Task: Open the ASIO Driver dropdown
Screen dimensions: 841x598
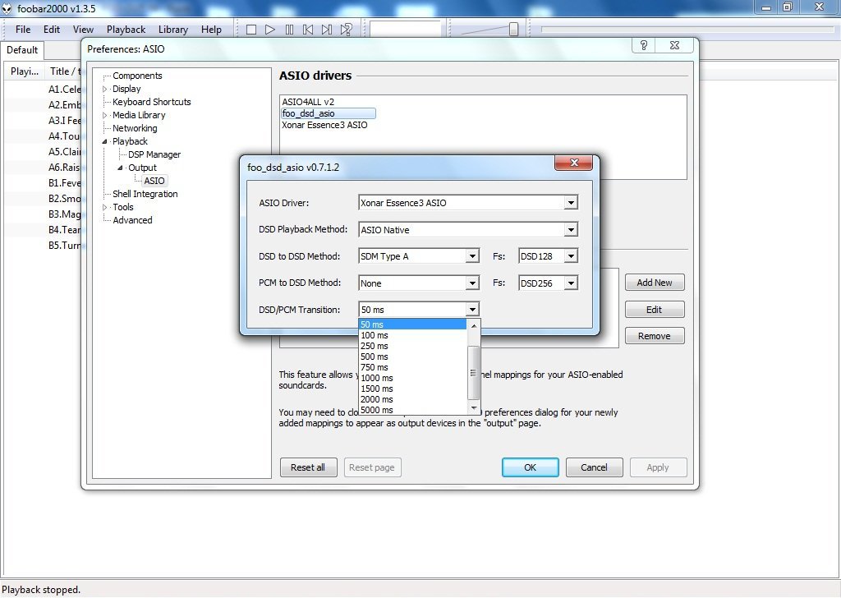Action: (x=571, y=203)
